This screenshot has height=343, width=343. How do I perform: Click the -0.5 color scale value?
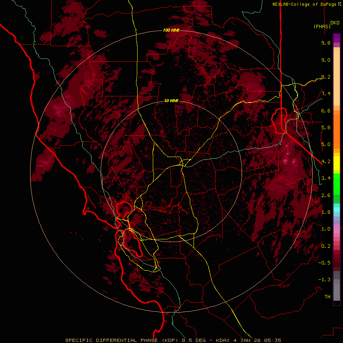tap(324, 263)
